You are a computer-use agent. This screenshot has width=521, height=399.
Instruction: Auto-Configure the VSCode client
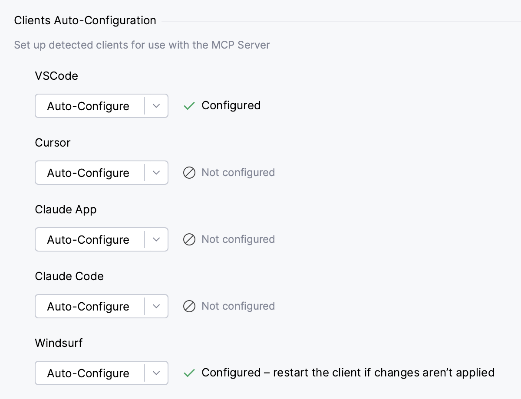pyautogui.click(x=89, y=106)
